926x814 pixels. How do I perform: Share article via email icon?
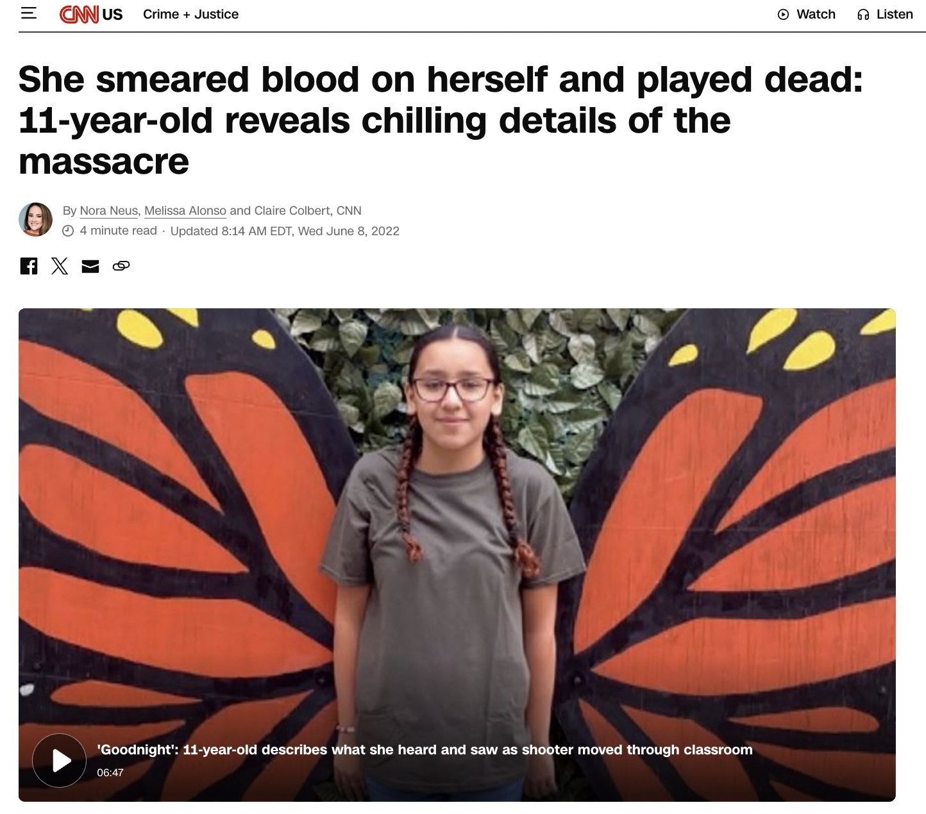pos(90,266)
